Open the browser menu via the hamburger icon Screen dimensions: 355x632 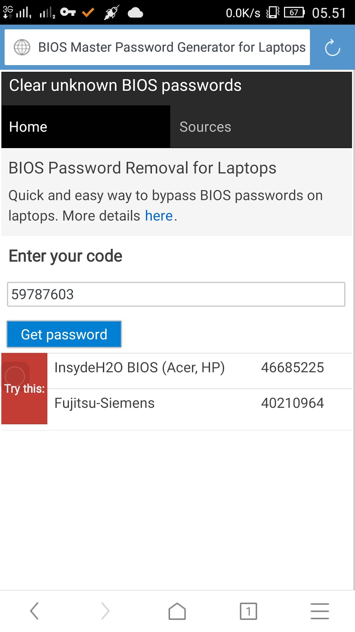tap(319, 610)
